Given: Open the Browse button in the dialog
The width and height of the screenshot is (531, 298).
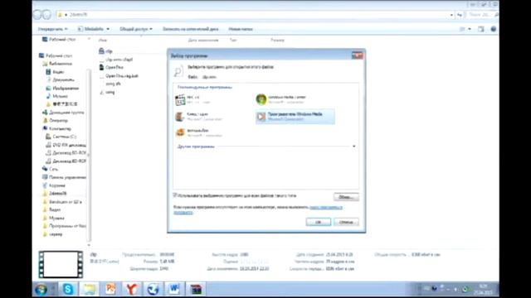Looking at the screenshot, I should coord(346,197).
